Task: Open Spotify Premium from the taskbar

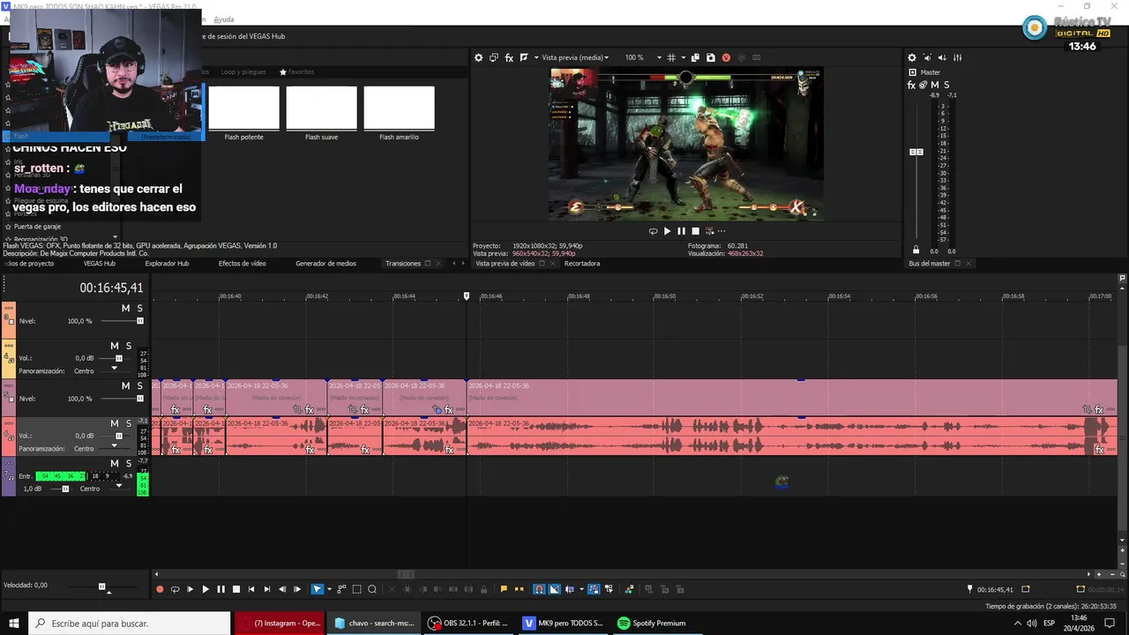Action: [x=652, y=623]
